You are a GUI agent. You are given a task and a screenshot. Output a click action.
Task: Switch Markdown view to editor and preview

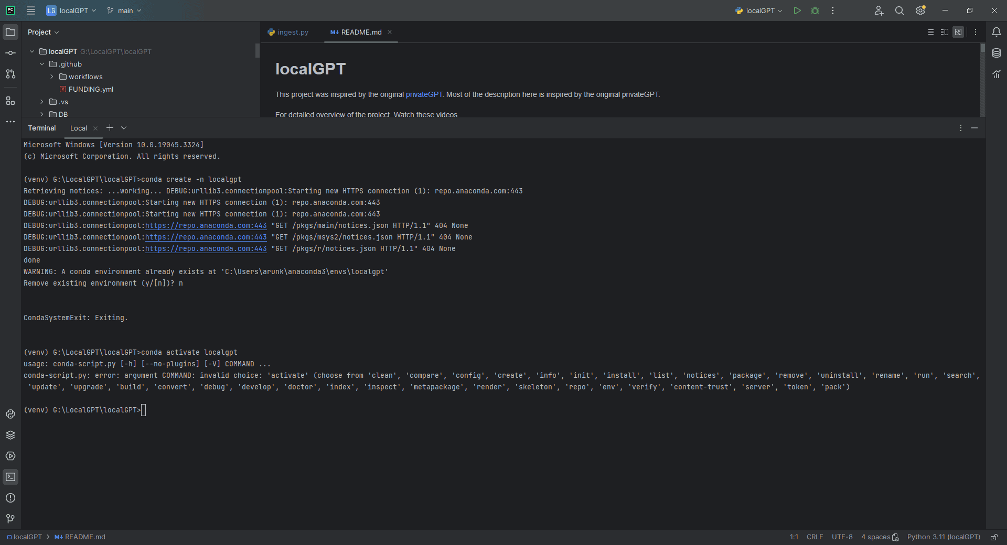pos(945,32)
